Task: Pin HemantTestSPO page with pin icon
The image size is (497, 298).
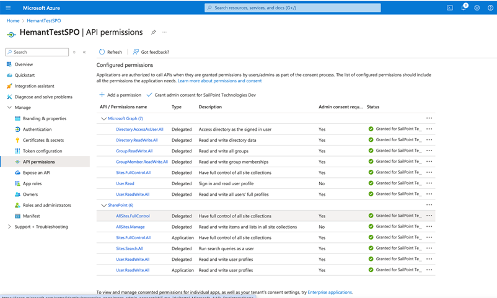Action: tap(154, 32)
